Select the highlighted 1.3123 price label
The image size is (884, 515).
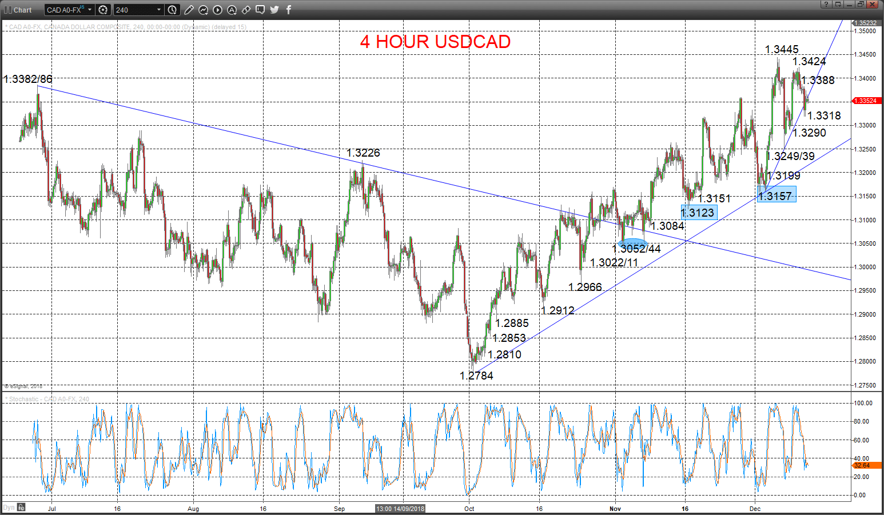click(x=698, y=212)
